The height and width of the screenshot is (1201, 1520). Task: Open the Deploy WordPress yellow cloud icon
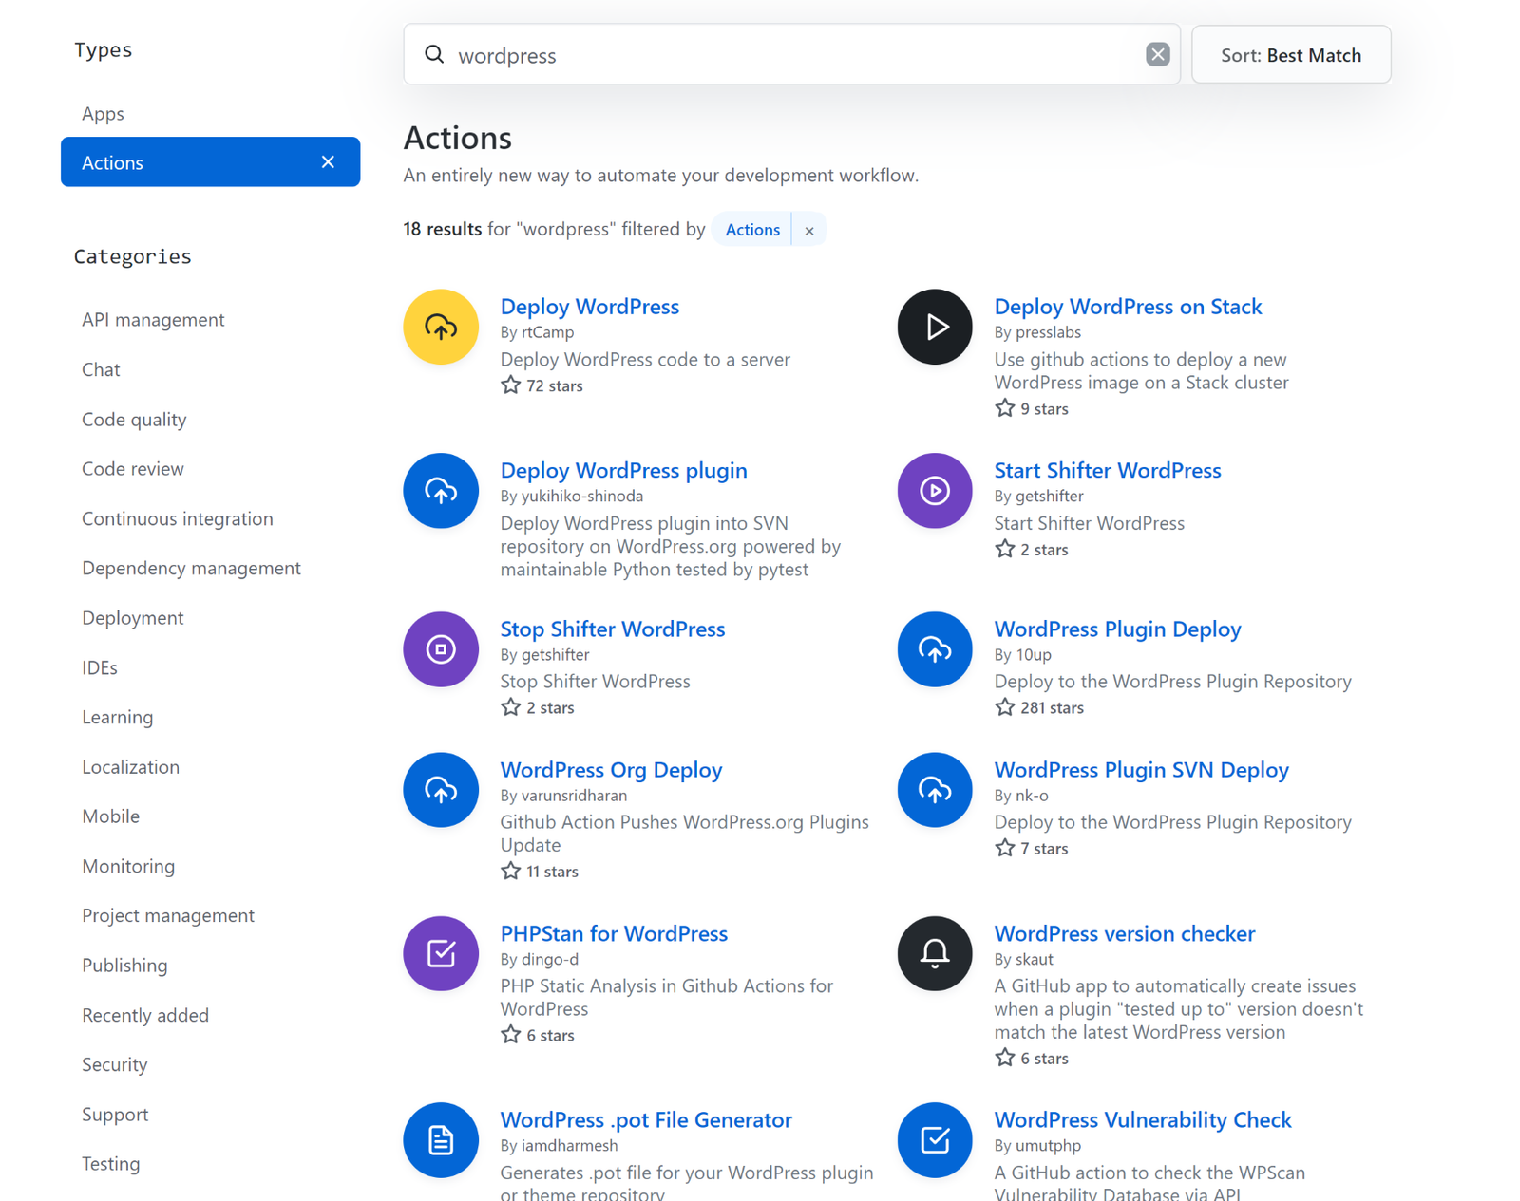click(440, 327)
